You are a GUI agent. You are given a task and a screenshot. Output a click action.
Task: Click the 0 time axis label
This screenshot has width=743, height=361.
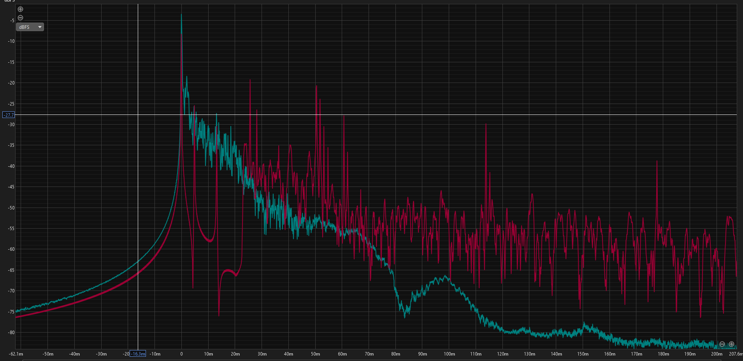(181, 354)
